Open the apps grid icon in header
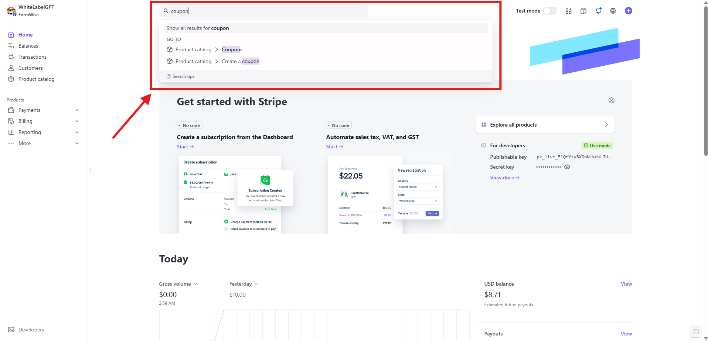The height and width of the screenshot is (341, 708). pos(568,11)
